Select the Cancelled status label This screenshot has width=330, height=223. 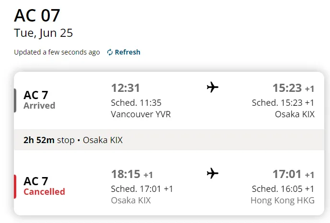(x=44, y=192)
